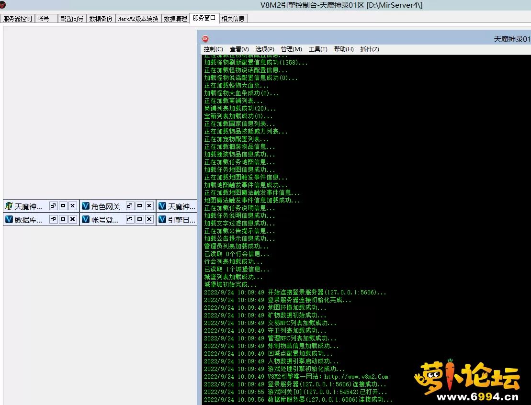Restore the minimized 角色网关 window
This screenshot has width=531, height=405.
point(130,205)
